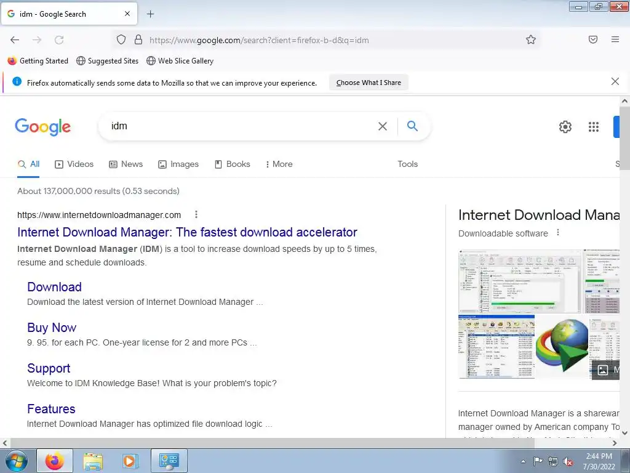The image size is (630, 473).
Task: Open Firefox hamburger application menu
Action: [615, 39]
